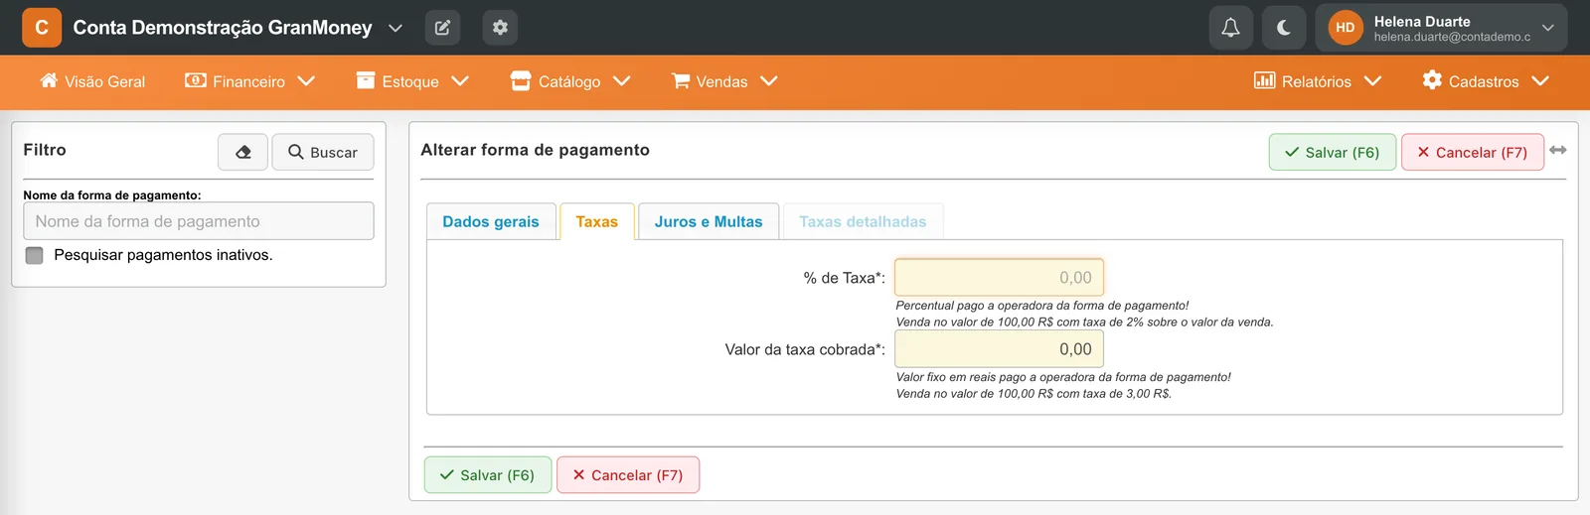The width and height of the screenshot is (1590, 515).
Task: Go to Visão Geral home icon
Action: (x=49, y=80)
